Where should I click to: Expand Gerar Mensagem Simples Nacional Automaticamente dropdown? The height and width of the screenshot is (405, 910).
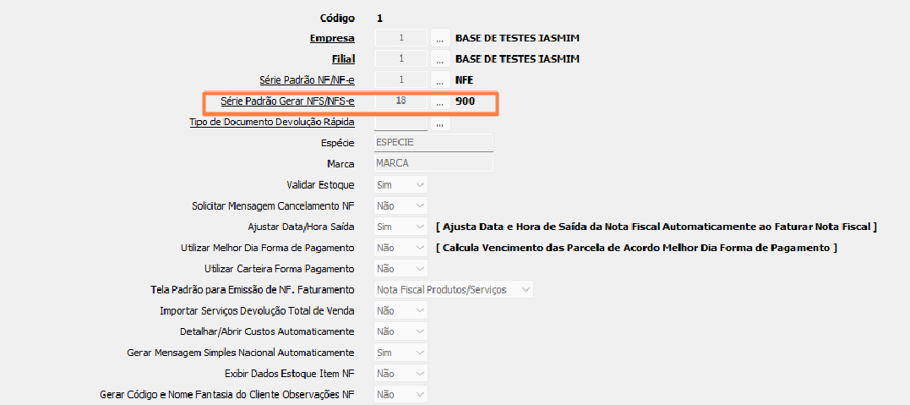click(x=401, y=353)
